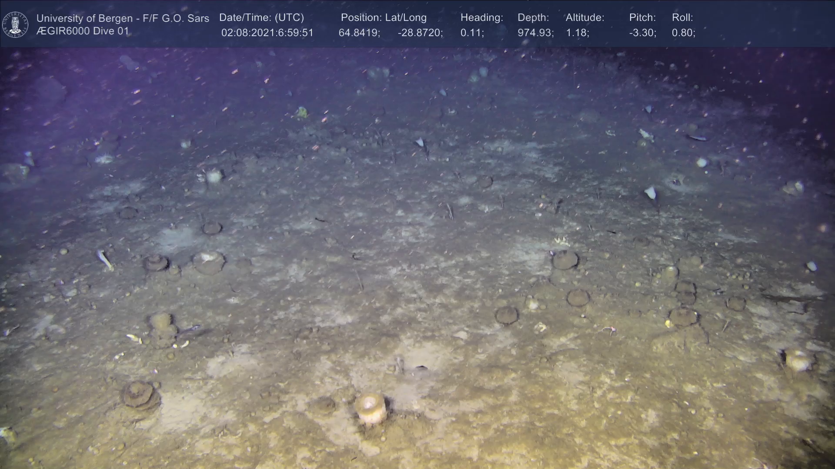Select the latitude value 64.8419
This screenshot has width=835, height=469.
coord(359,33)
